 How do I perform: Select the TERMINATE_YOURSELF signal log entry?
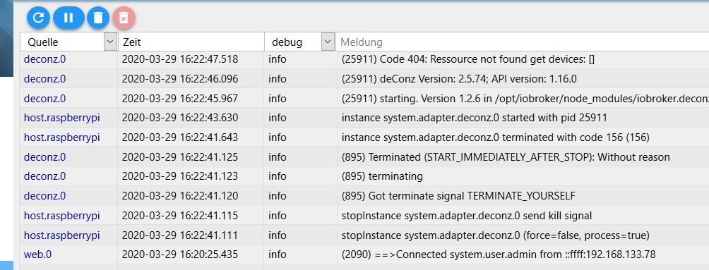(x=458, y=196)
